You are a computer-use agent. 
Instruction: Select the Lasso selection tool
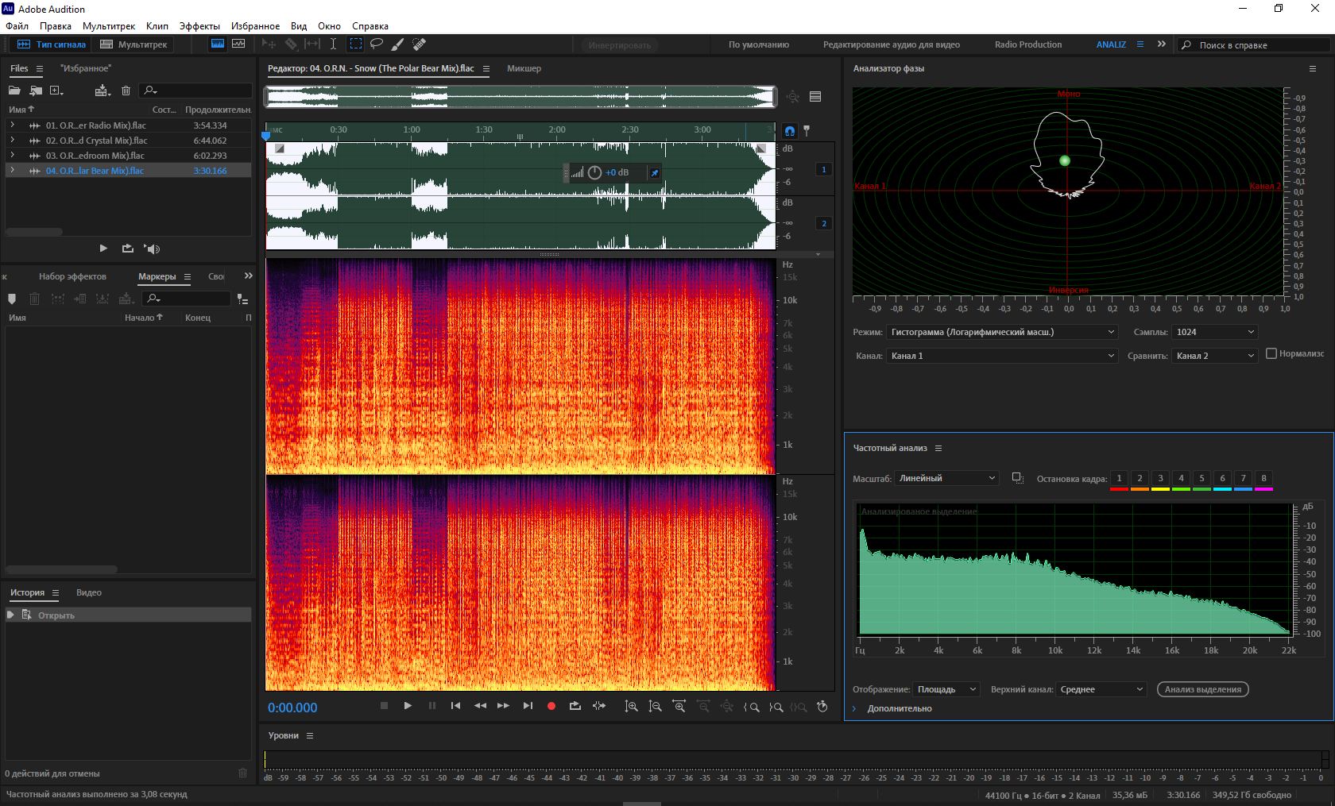tap(377, 44)
